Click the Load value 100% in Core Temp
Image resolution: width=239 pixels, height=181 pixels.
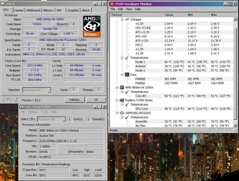click(98, 175)
